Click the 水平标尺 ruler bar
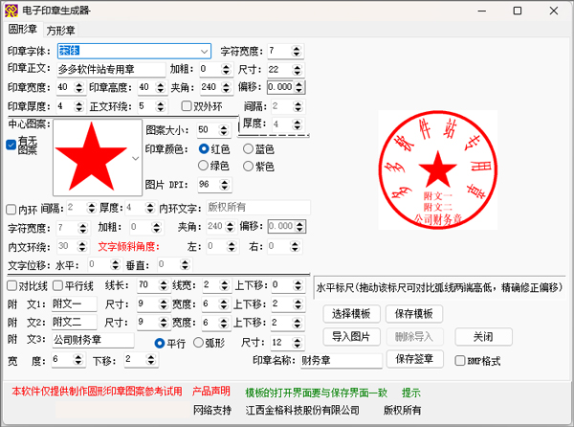This screenshot has height=427, width=574. coord(440,288)
